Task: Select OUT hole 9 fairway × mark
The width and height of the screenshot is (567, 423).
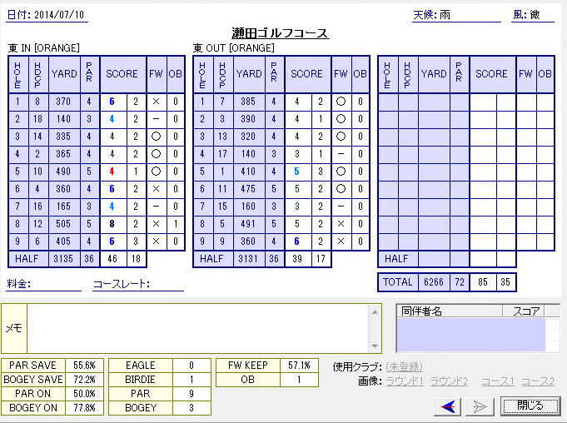Action: (x=341, y=241)
